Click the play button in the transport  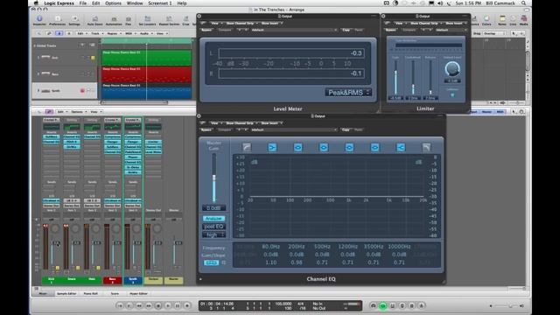coord(168,305)
